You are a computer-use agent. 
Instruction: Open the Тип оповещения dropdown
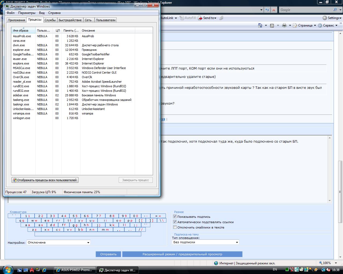tap(205, 242)
